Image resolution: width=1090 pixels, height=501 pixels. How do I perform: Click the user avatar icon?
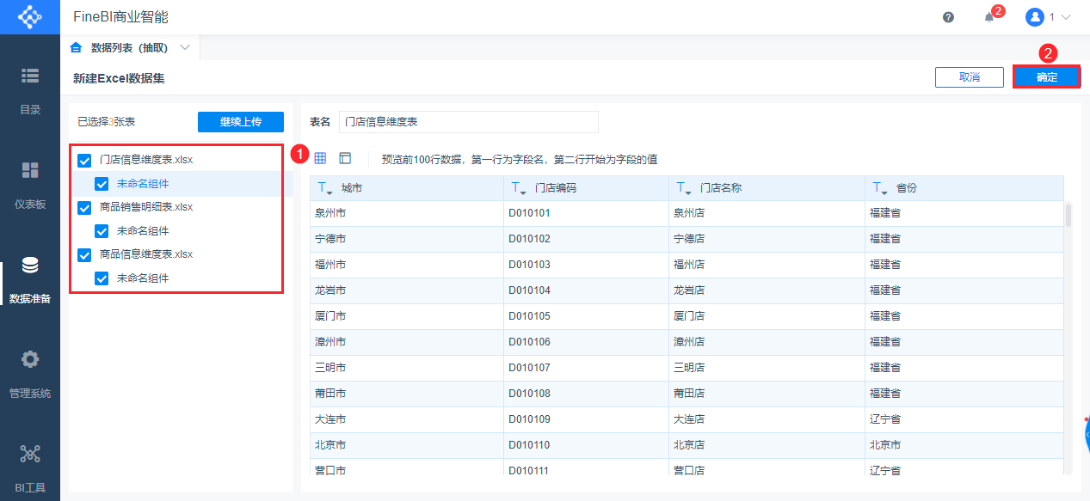click(1035, 17)
